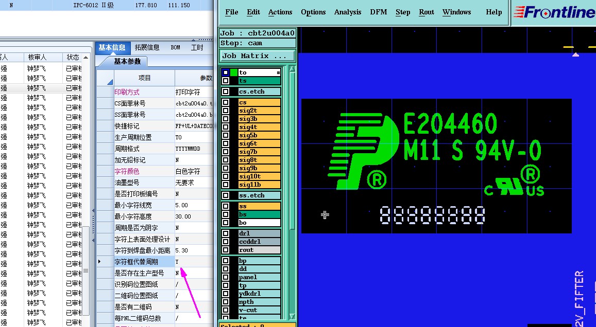Select ydkdrl layer name
The image size is (596, 327).
[259, 294]
